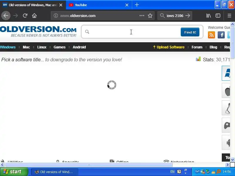Image resolution: width=235 pixels, height=176 pixels.
Task: Close the Old versions of Windows tab
Action: tap(61, 5)
